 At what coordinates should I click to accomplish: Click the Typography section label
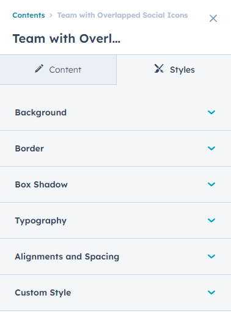point(41,221)
